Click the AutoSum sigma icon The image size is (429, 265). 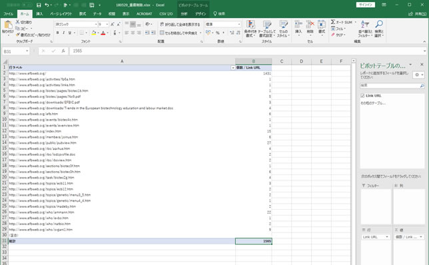333,22
